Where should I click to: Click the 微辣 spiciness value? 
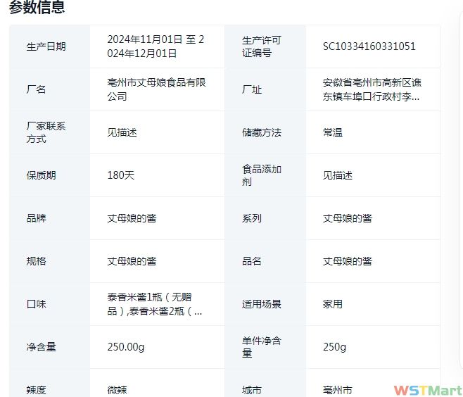click(118, 389)
